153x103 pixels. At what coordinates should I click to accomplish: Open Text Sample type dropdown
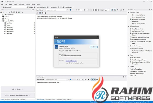pos(45,80)
